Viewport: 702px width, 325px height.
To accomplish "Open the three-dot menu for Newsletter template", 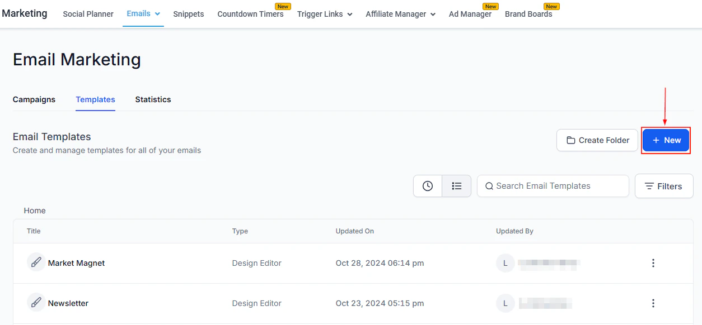I will (653, 303).
